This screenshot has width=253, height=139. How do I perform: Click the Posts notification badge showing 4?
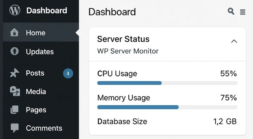pyautogui.click(x=68, y=74)
